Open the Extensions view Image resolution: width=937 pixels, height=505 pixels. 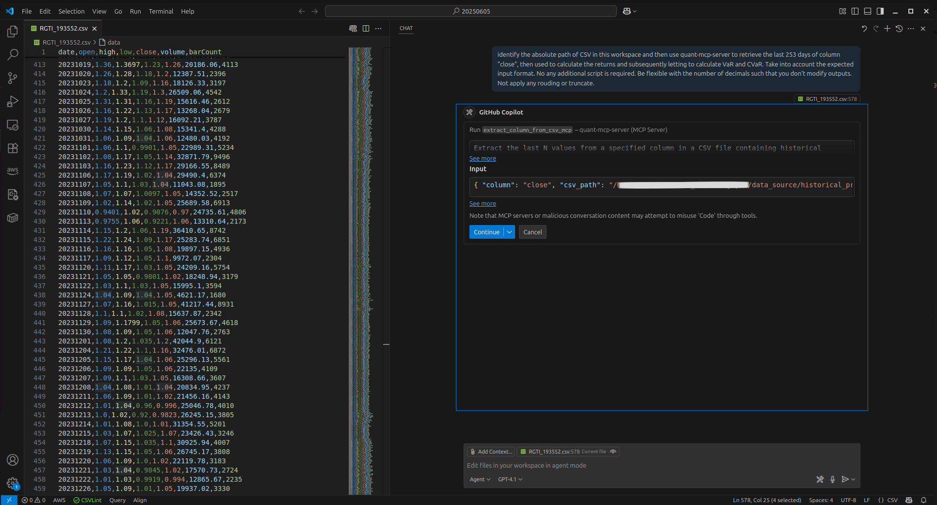(13, 148)
